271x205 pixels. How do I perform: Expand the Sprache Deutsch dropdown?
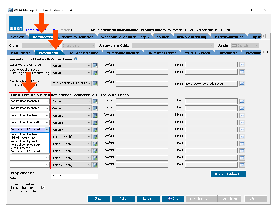point(245,45)
